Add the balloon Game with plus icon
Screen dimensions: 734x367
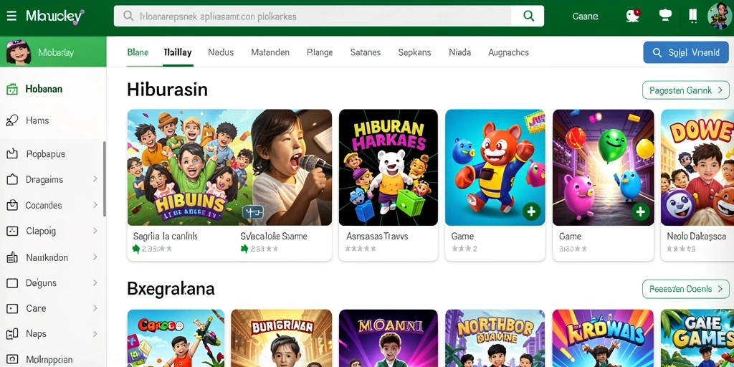coord(640,212)
